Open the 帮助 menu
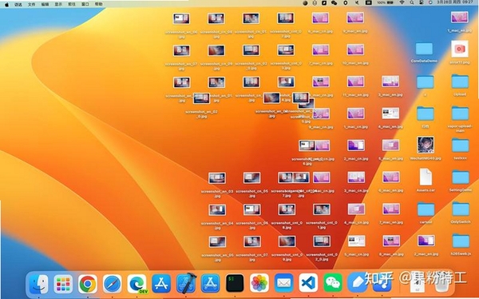 pos(99,4)
